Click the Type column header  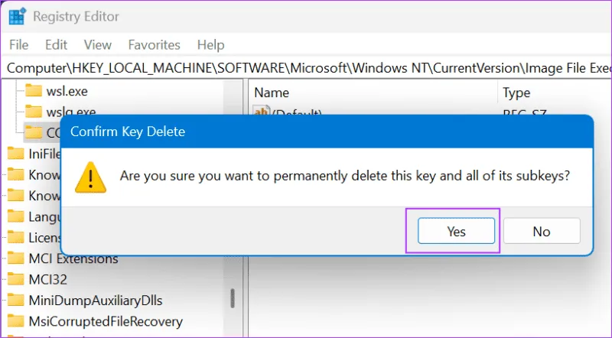[x=516, y=93]
